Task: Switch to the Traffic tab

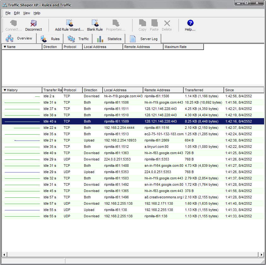Action: pos(79,39)
